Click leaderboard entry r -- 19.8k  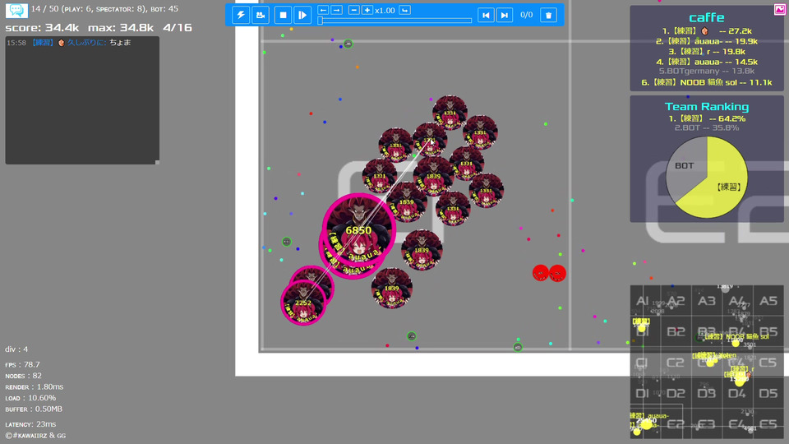[707, 51]
